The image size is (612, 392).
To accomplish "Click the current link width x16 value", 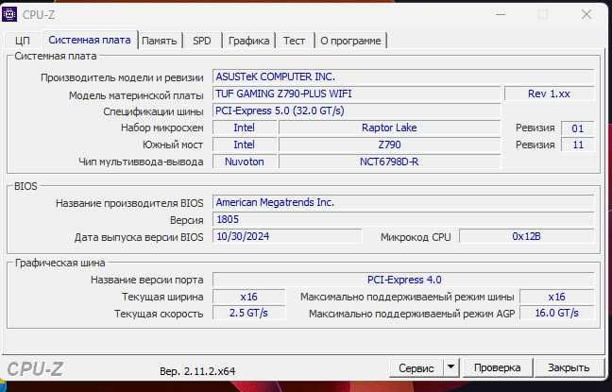I will pos(248,298).
